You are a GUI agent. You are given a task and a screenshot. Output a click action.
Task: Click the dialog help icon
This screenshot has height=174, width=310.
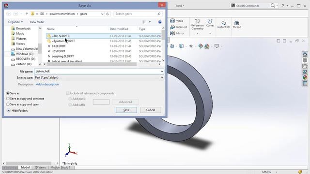click(x=160, y=22)
